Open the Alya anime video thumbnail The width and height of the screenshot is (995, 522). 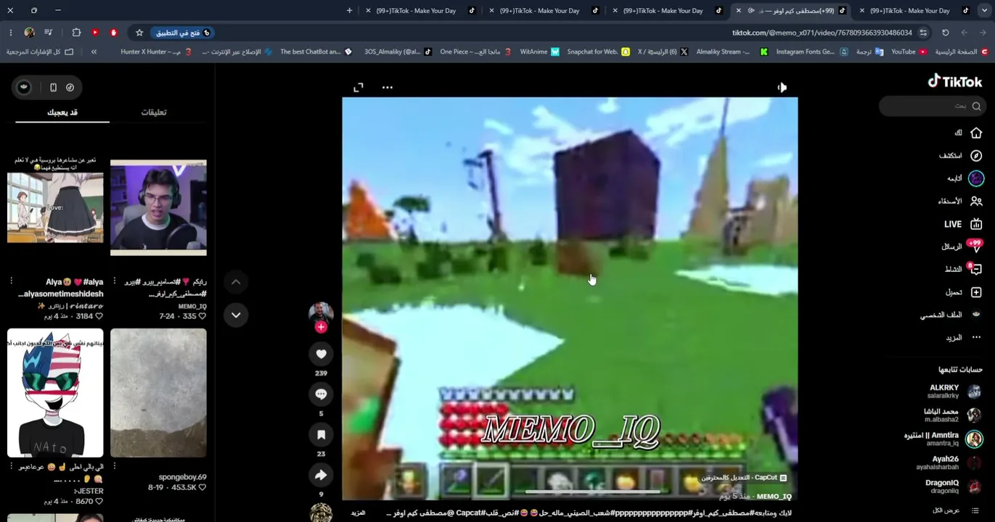[55, 207]
